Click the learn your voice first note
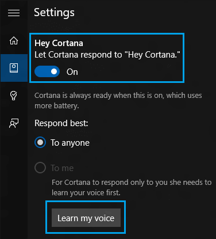The height and width of the screenshot is (239, 216). click(x=132, y=187)
